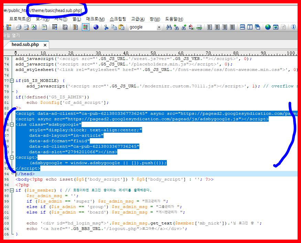The image size is (301, 243).
Task: Close the head.sub.php tab
Action: (x=45, y=45)
